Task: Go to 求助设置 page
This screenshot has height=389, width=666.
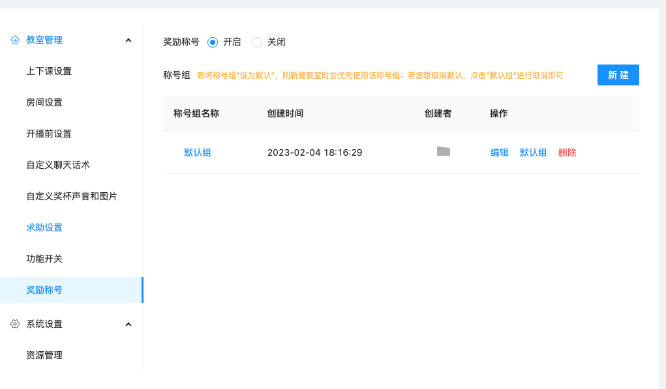Action: click(43, 227)
